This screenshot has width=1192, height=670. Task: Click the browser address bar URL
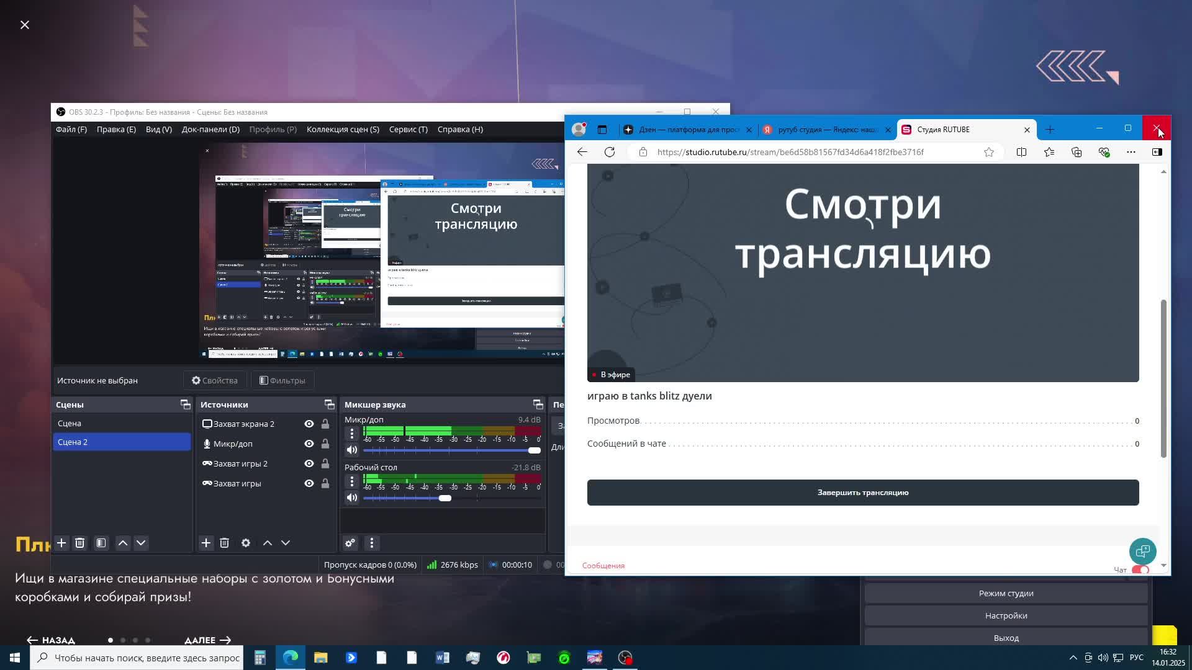(790, 152)
